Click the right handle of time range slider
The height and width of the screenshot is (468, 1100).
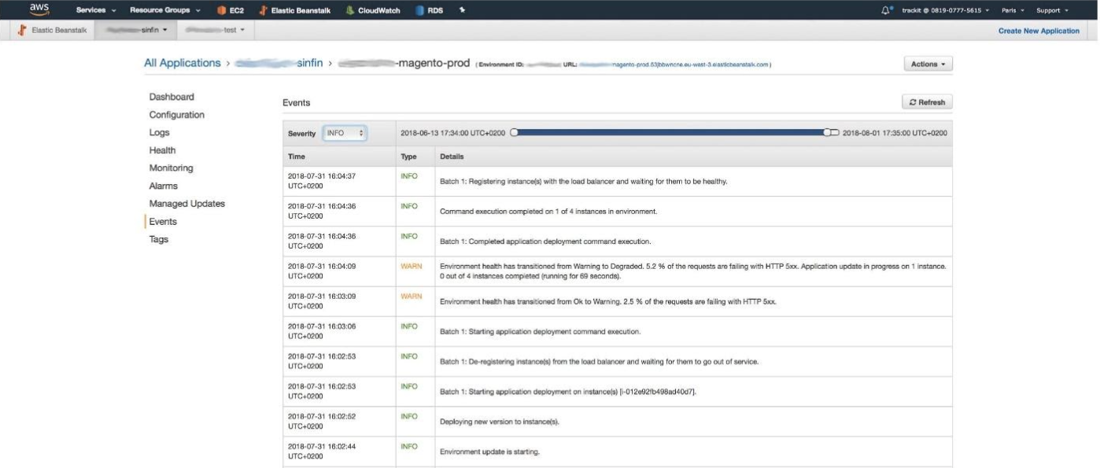tap(828, 133)
